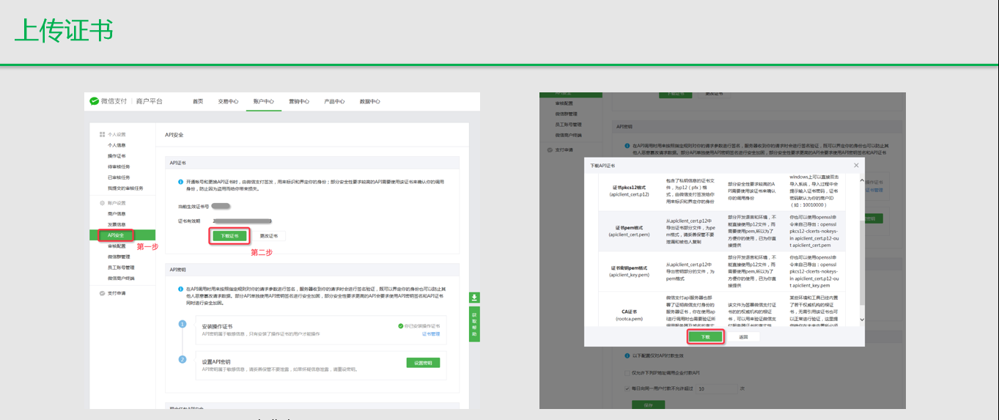Image resolution: width=999 pixels, height=420 pixels.
Task: Open 营销中心 tab
Action: pyautogui.click(x=299, y=101)
